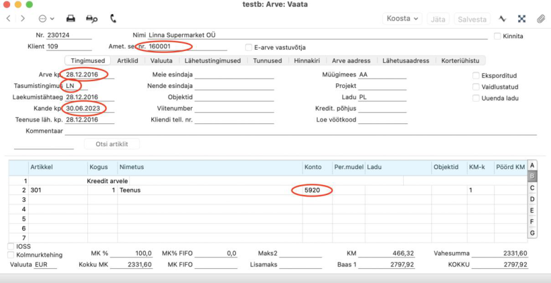Click Konto cell 5920
The image size is (551, 283).
(x=317, y=190)
